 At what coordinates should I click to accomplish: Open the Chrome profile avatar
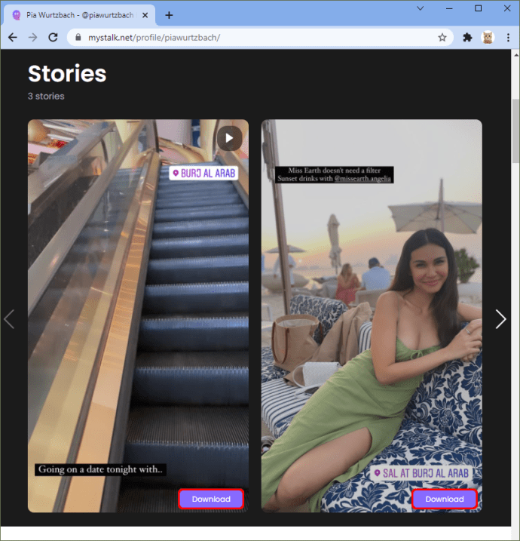488,37
